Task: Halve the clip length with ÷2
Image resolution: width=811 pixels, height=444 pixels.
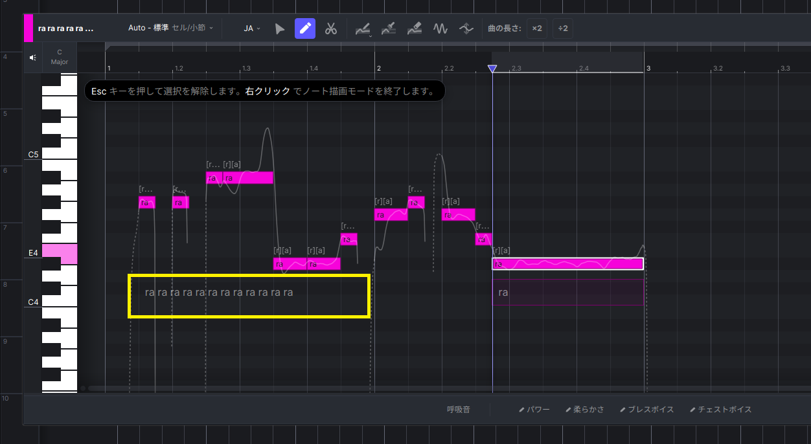Action: (562, 28)
